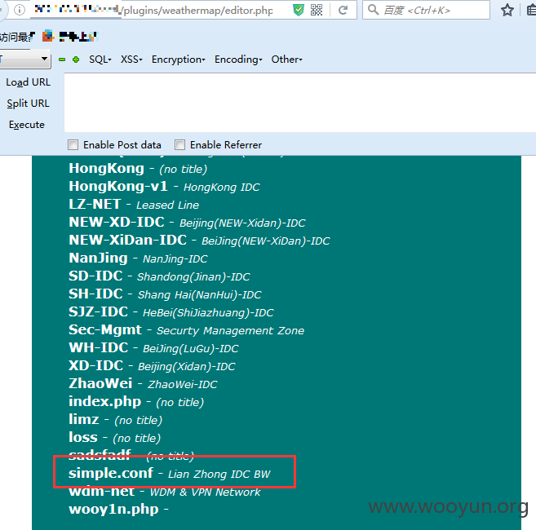Open the SQL dropdown menu

(x=100, y=60)
